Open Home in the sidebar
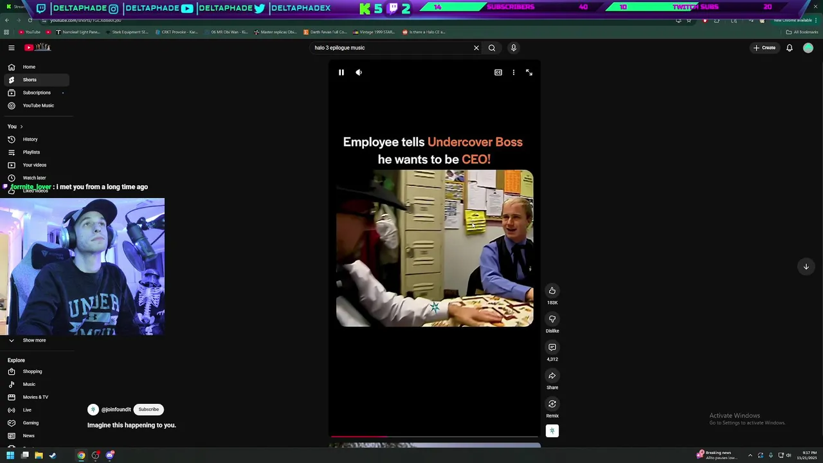The height and width of the screenshot is (463, 823). (x=36, y=67)
